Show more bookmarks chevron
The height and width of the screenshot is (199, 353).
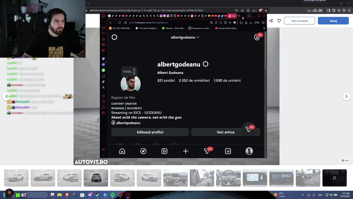264,28
